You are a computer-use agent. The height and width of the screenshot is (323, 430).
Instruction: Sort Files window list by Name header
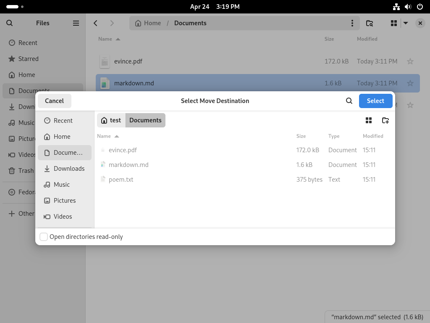click(x=109, y=39)
